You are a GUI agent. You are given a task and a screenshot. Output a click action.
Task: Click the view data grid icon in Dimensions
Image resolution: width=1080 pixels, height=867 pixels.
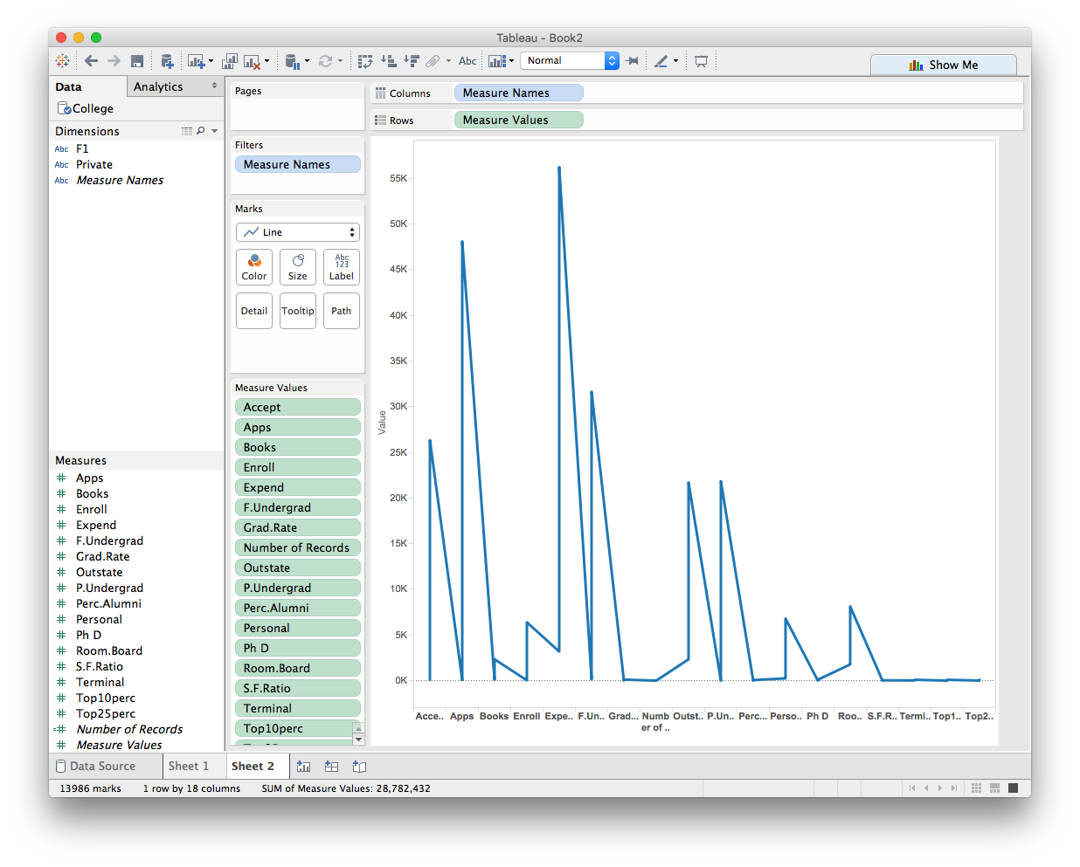pos(187,131)
